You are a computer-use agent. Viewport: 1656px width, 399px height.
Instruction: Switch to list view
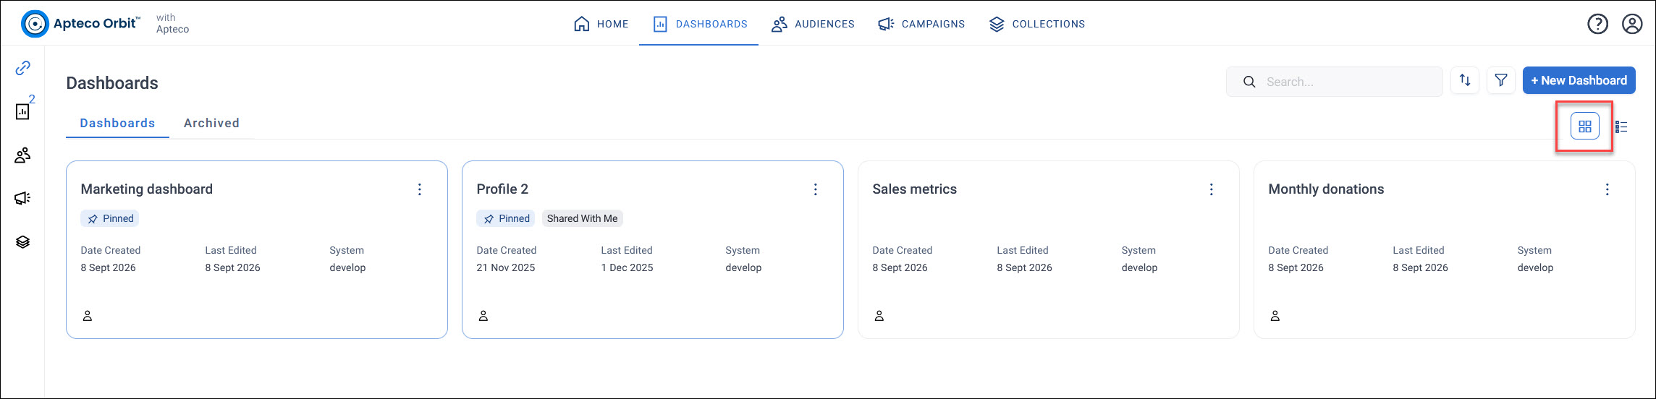tap(1621, 126)
